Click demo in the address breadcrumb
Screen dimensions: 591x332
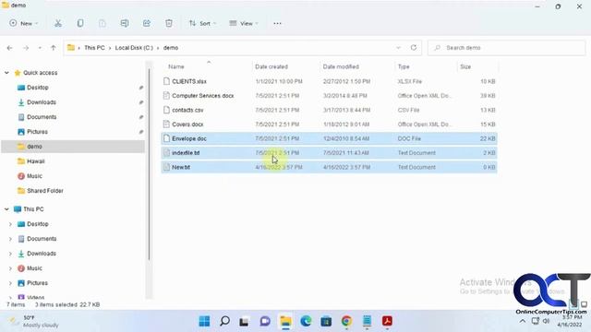pos(171,48)
